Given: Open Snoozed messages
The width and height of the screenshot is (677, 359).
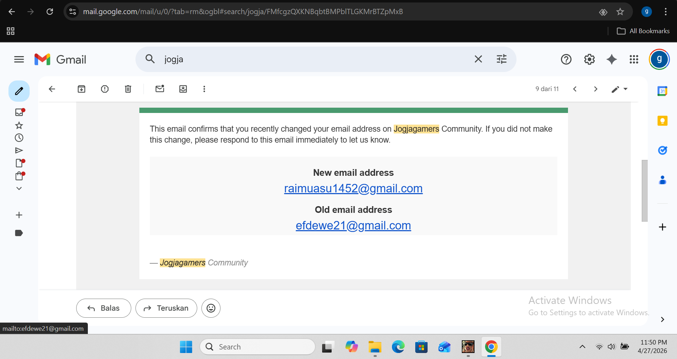Looking at the screenshot, I should click(x=19, y=138).
